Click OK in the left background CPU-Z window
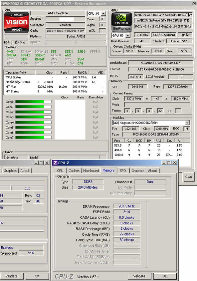This screenshot has width=197, height=281. point(37,276)
